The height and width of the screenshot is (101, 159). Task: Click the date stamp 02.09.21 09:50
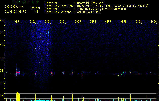15,12
